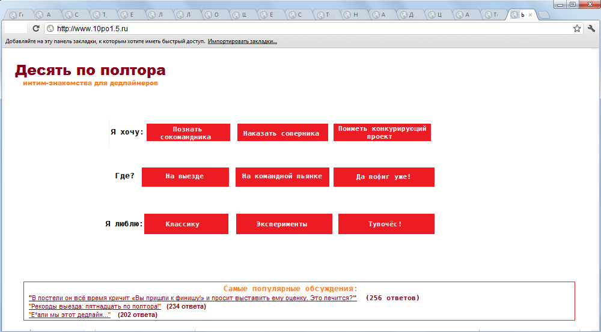The height and width of the screenshot is (332, 601).
Task: Click the Я хочу: label
Action: 127,132
